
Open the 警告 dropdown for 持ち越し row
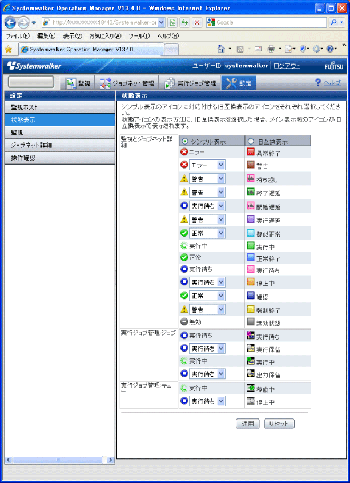point(207,179)
